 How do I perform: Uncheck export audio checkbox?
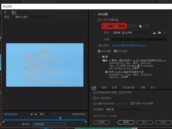click(x=115, y=51)
